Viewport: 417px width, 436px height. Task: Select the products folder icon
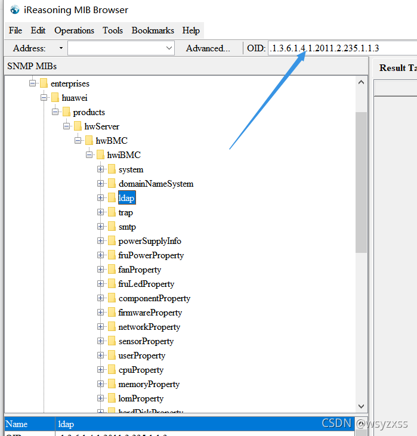click(66, 112)
